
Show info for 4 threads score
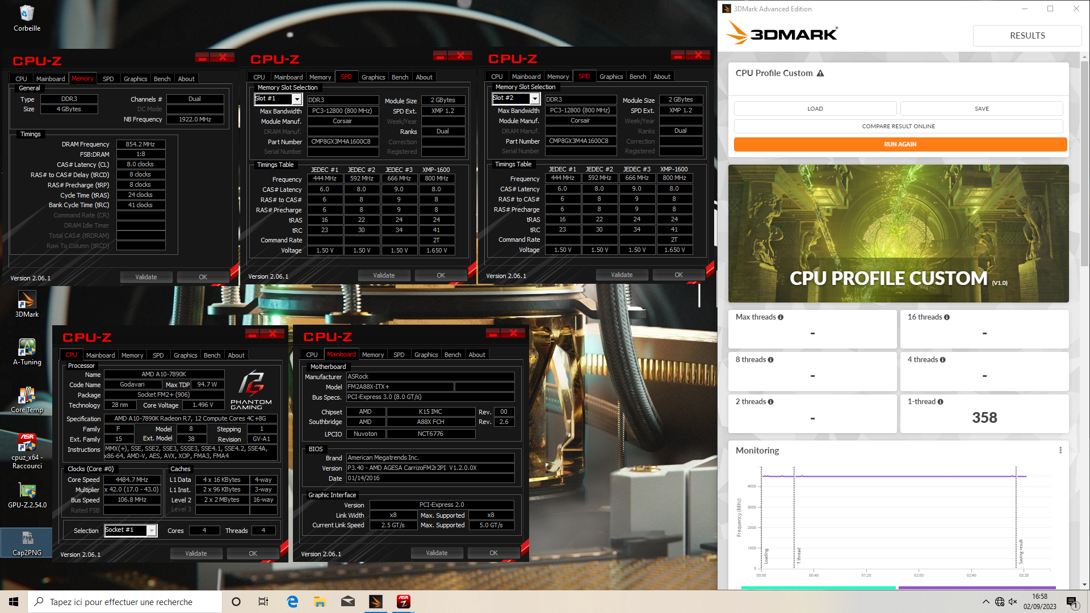[x=943, y=360]
